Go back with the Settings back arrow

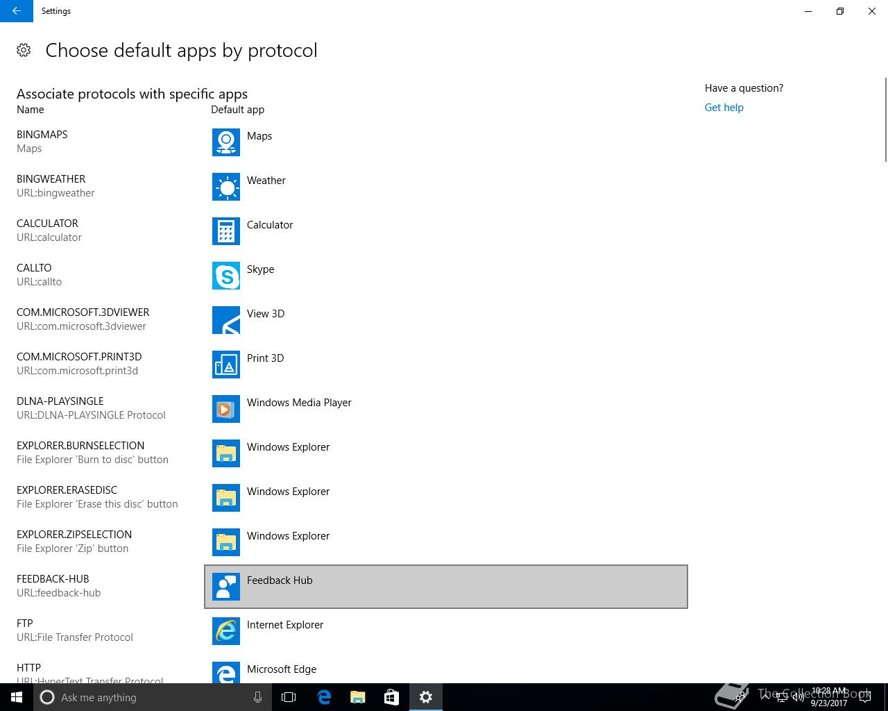tap(17, 11)
